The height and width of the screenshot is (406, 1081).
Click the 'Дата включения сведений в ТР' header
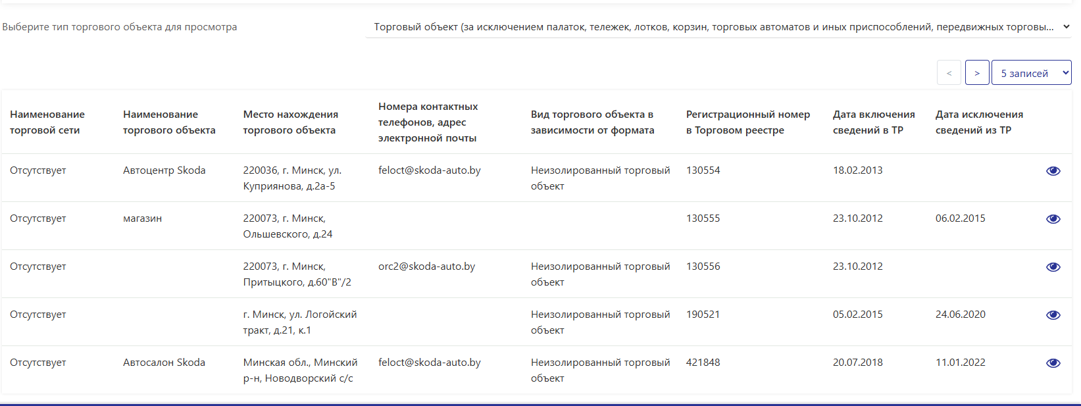pyautogui.click(x=873, y=122)
